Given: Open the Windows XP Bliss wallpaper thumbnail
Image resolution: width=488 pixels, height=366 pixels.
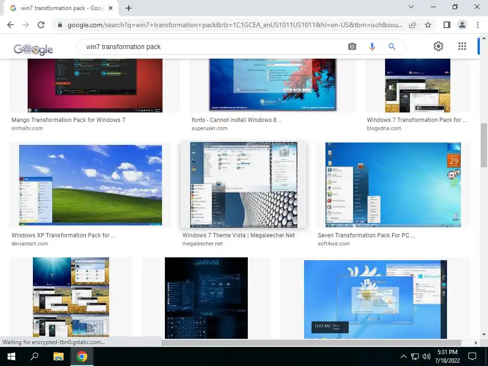Looking at the screenshot, I should 90,185.
